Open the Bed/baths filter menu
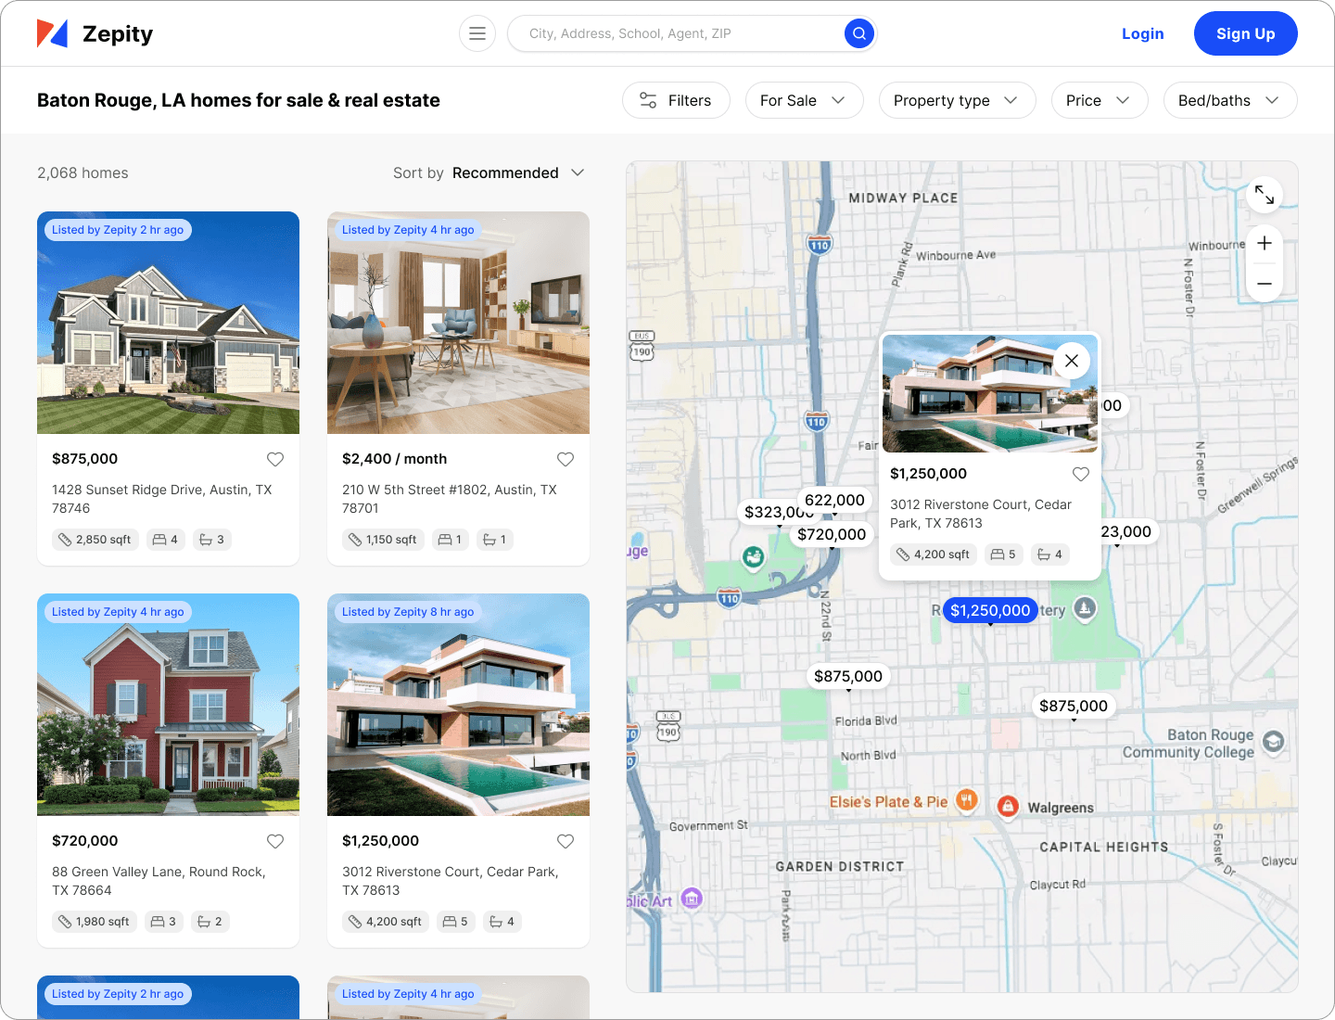The width and height of the screenshot is (1335, 1020). 1229,100
